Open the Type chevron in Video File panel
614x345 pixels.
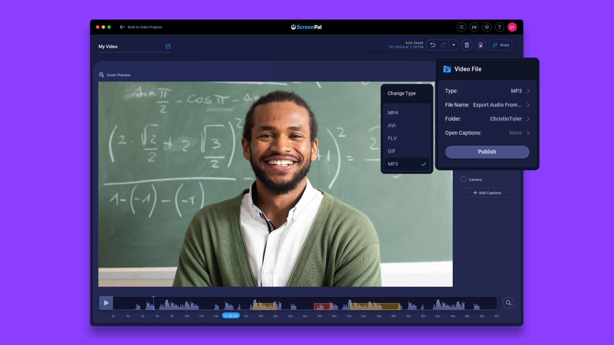pos(528,91)
